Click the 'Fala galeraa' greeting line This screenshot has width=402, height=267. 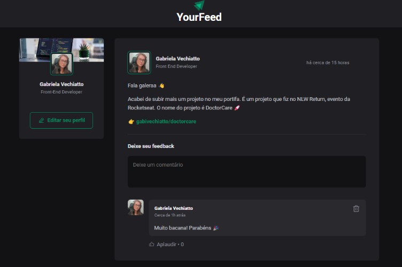click(146, 85)
